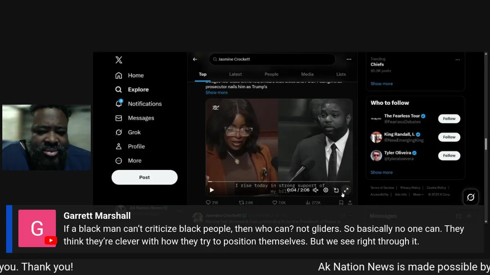
Task: Switch to the Media tab
Action: coord(307,74)
